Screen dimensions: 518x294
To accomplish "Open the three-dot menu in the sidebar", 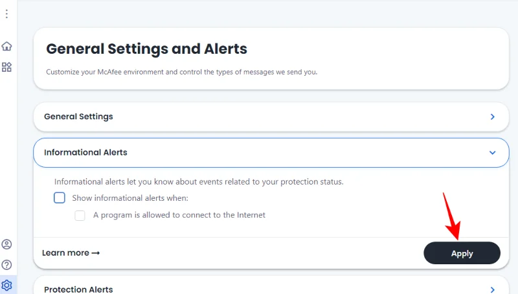I will (x=6, y=14).
